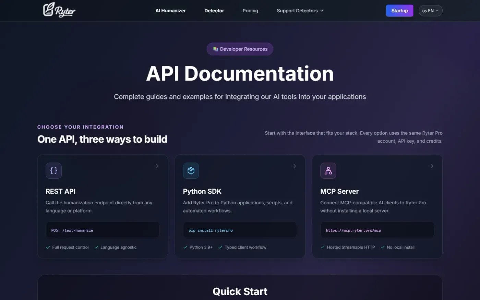Click the REST API curly braces icon
The width and height of the screenshot is (480, 300).
53,171
